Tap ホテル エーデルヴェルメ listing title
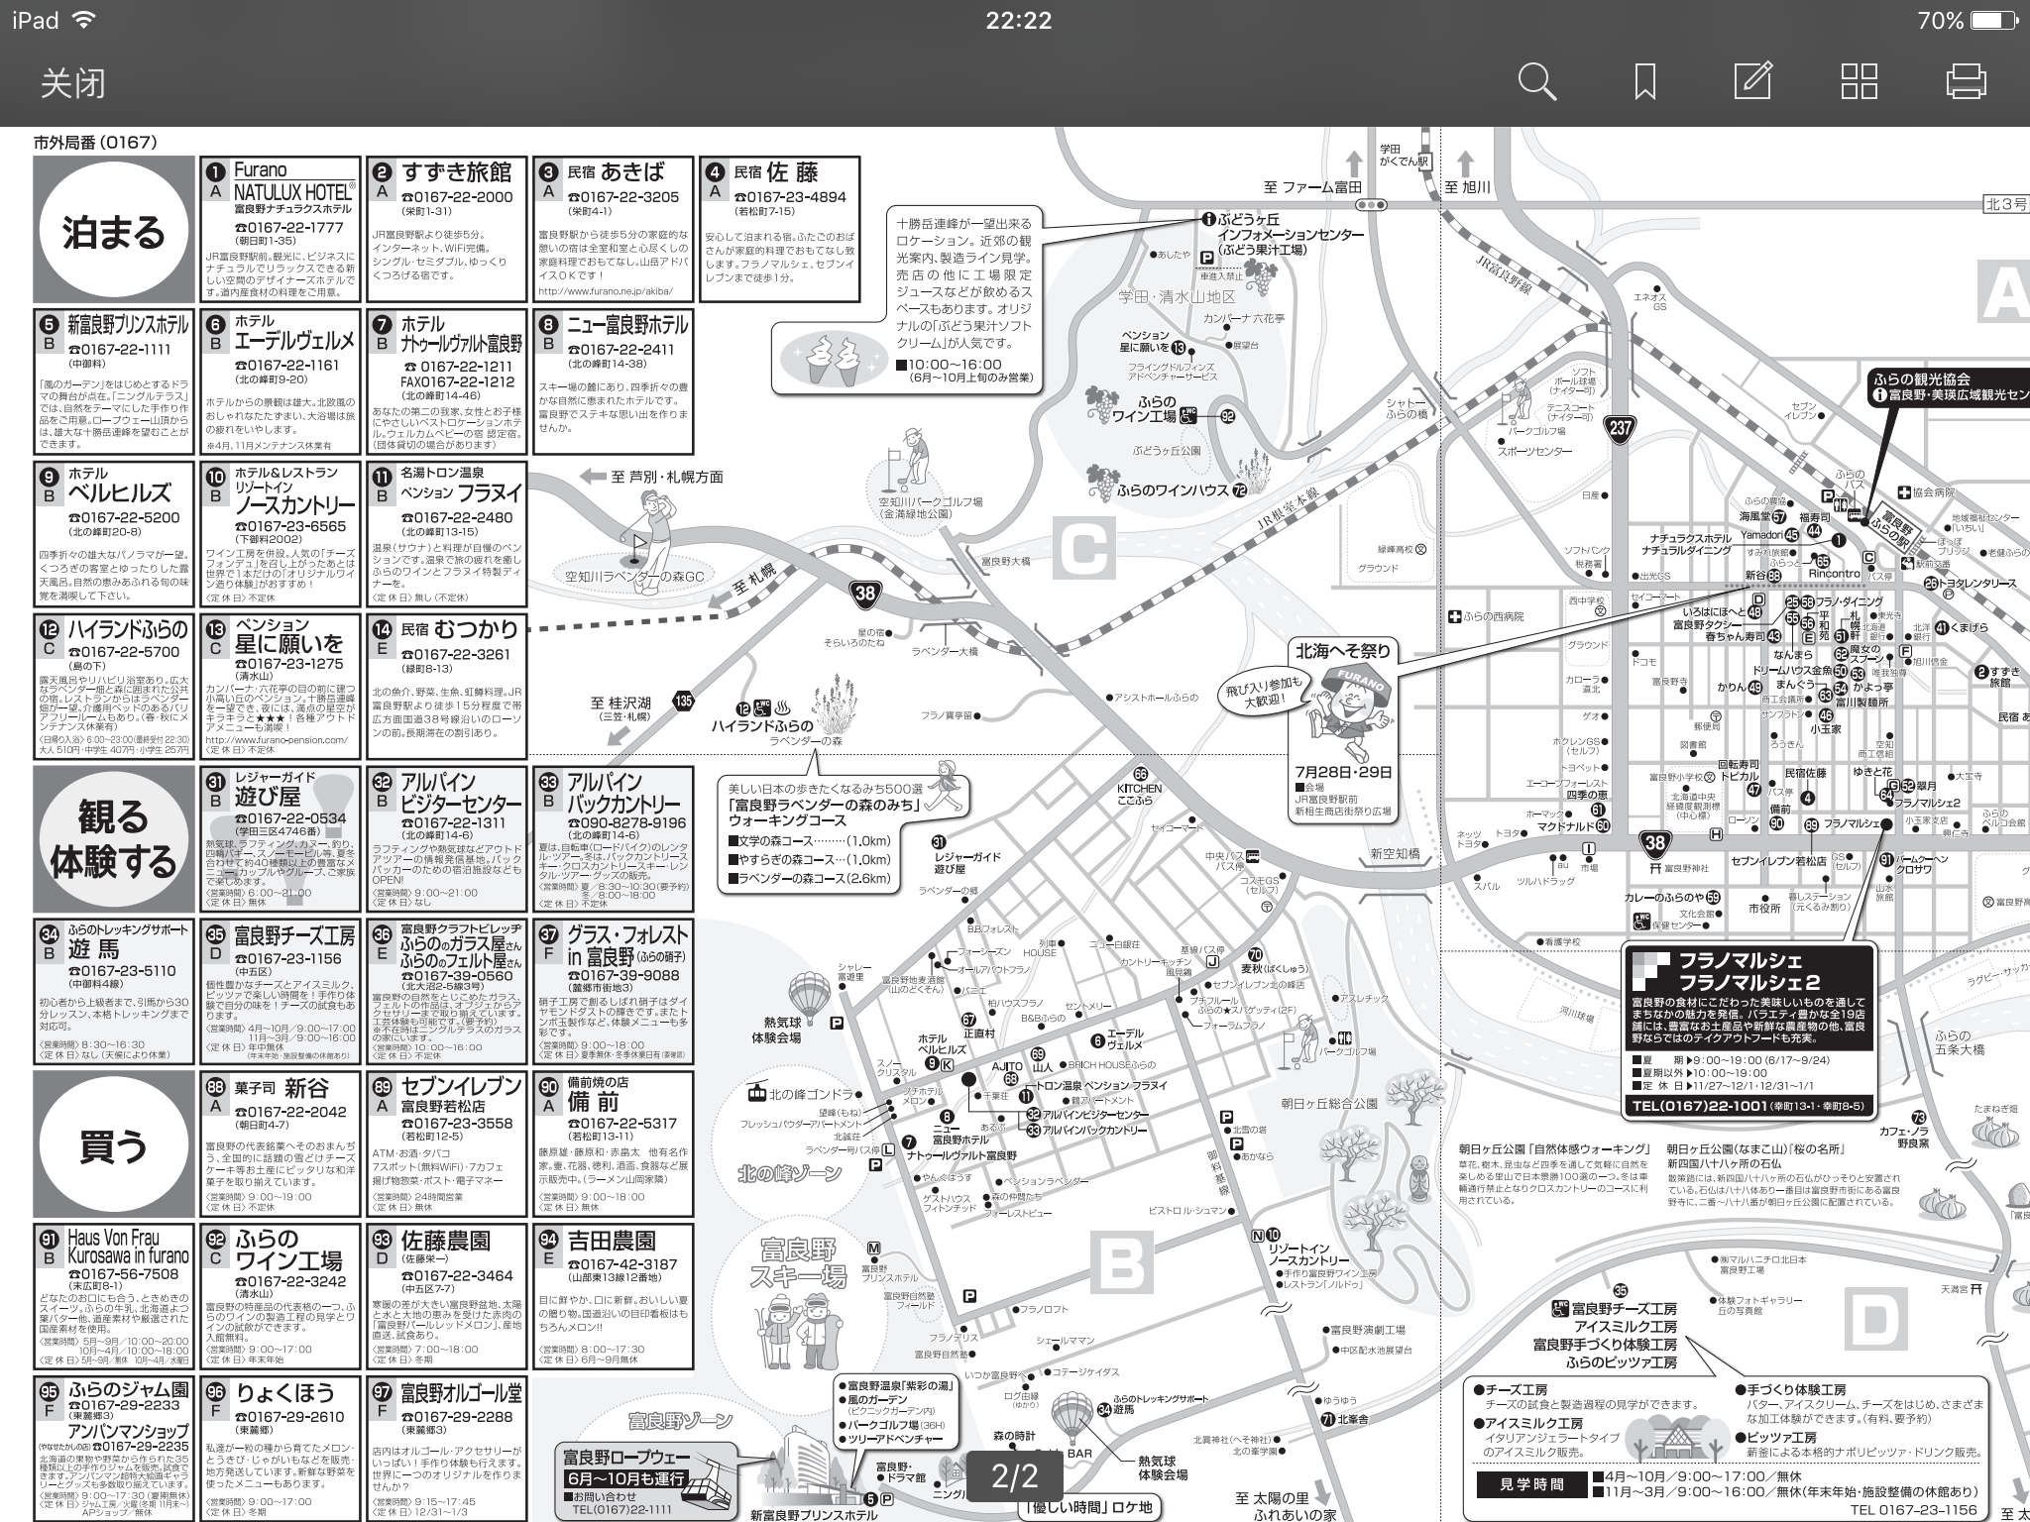Viewport: 2030px width, 1522px height. 293,333
